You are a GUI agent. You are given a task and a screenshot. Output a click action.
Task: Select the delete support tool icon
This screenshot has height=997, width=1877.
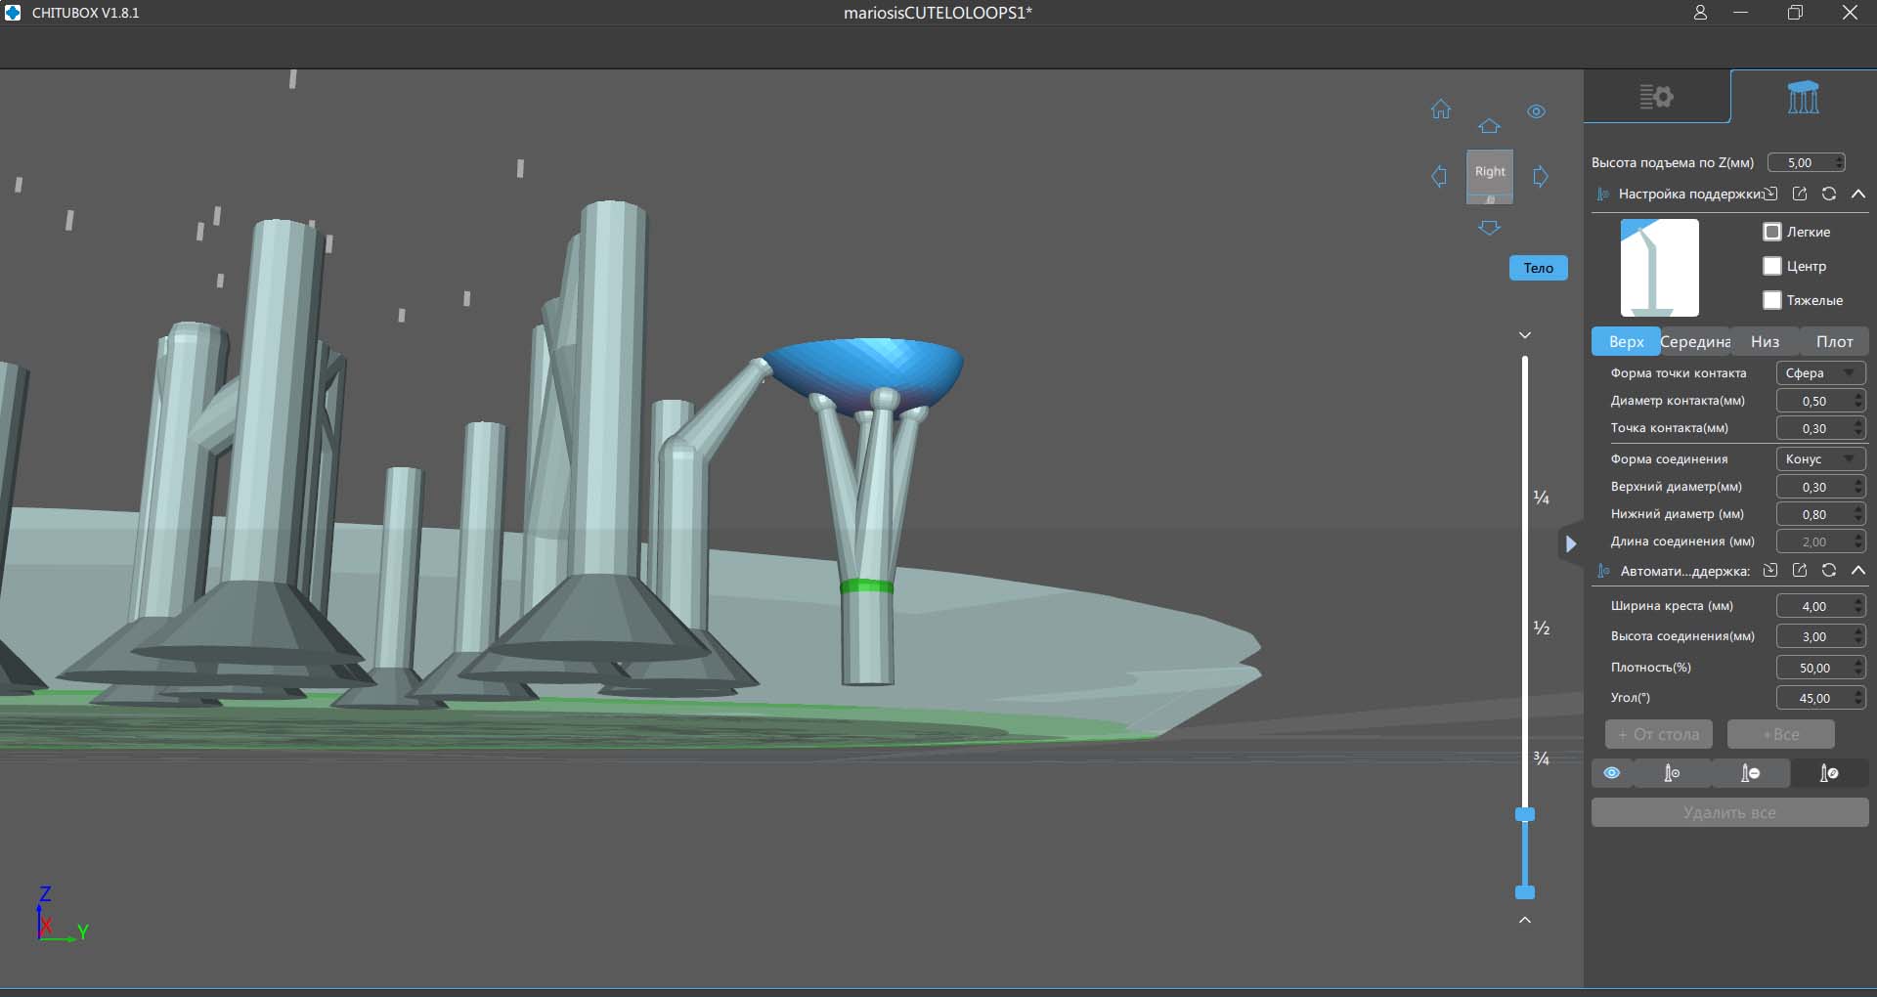coord(1750,773)
